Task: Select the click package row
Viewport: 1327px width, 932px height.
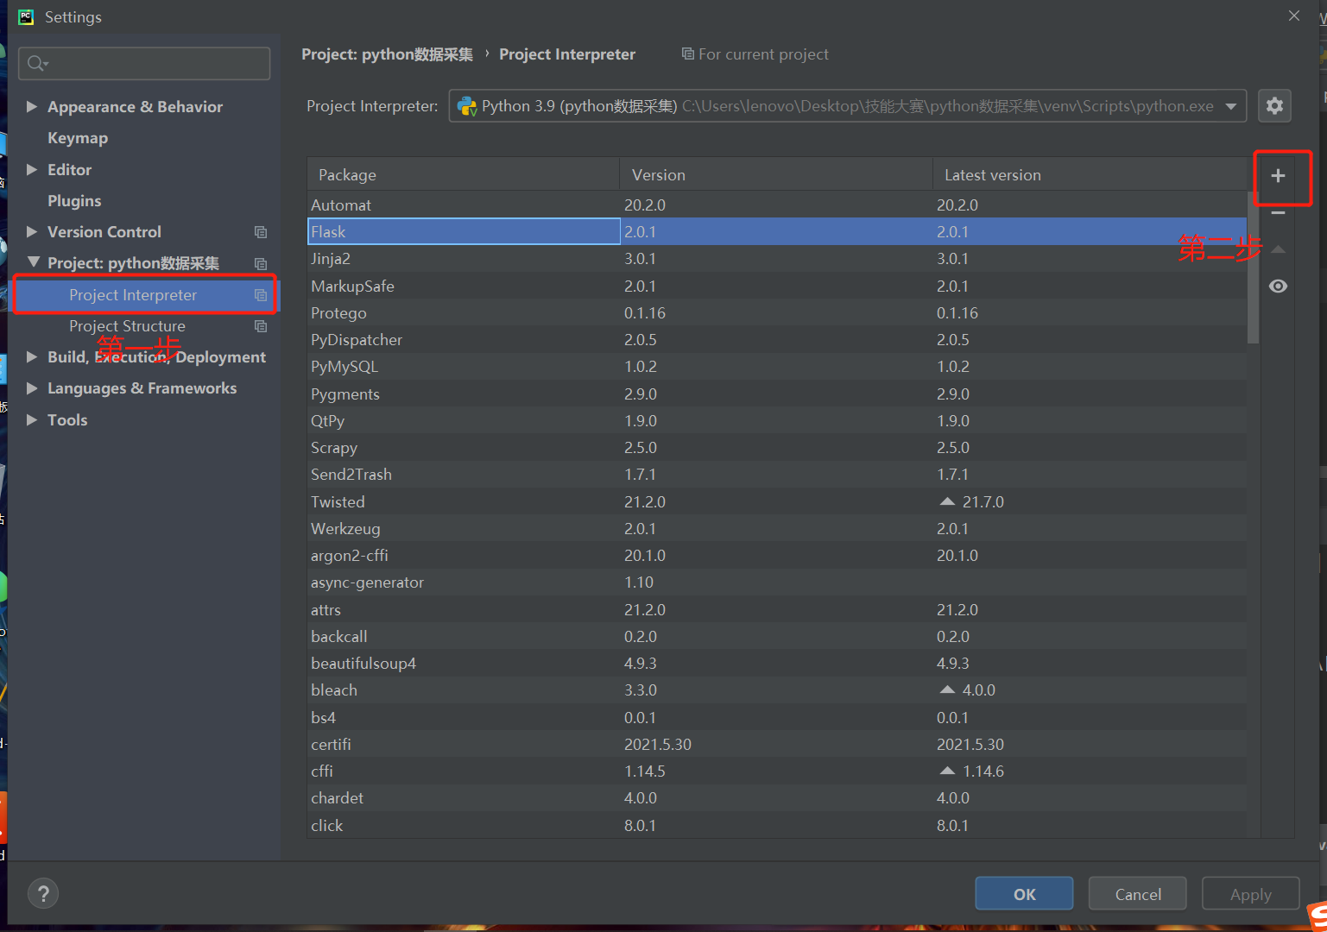Action: tap(777, 826)
